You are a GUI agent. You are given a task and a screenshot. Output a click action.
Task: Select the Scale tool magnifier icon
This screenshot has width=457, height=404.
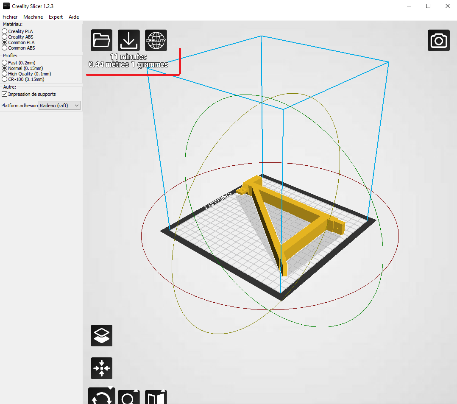point(129,397)
